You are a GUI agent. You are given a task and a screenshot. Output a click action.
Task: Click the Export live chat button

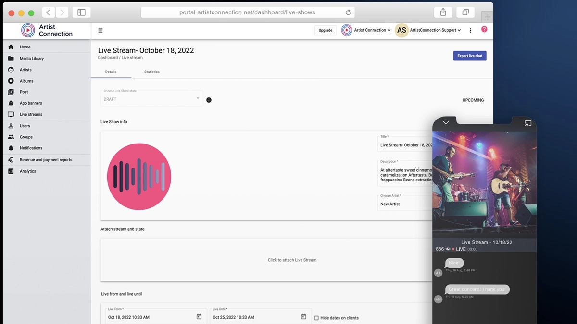[x=470, y=56]
